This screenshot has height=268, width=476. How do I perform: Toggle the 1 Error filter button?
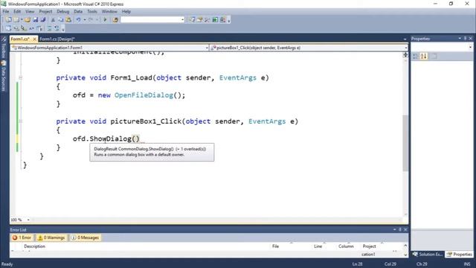point(22,237)
